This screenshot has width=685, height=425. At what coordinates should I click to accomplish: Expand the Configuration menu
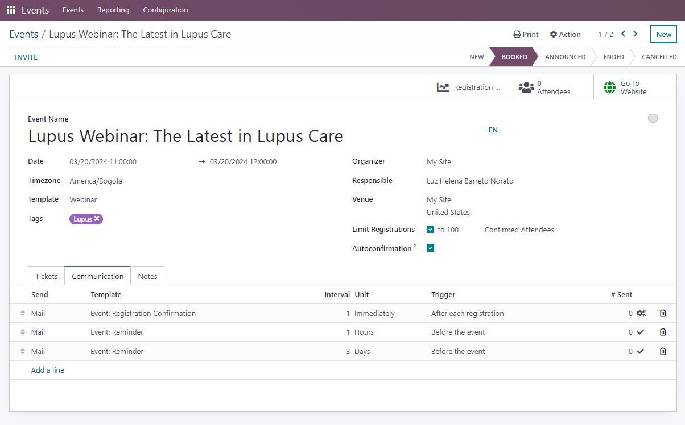coord(165,10)
